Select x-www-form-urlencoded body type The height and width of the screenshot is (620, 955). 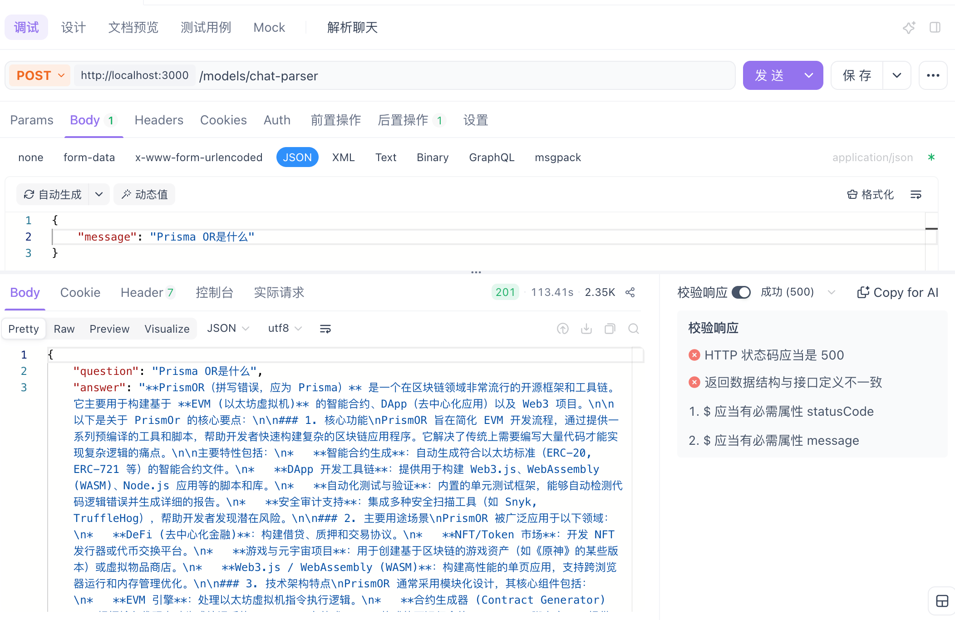click(199, 157)
